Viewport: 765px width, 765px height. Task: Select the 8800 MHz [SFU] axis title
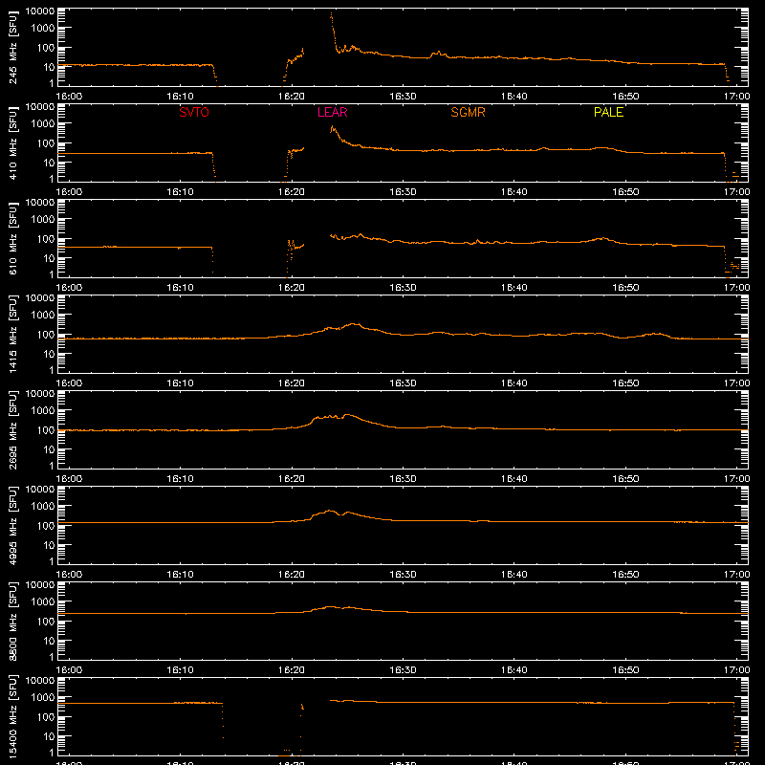(13, 621)
